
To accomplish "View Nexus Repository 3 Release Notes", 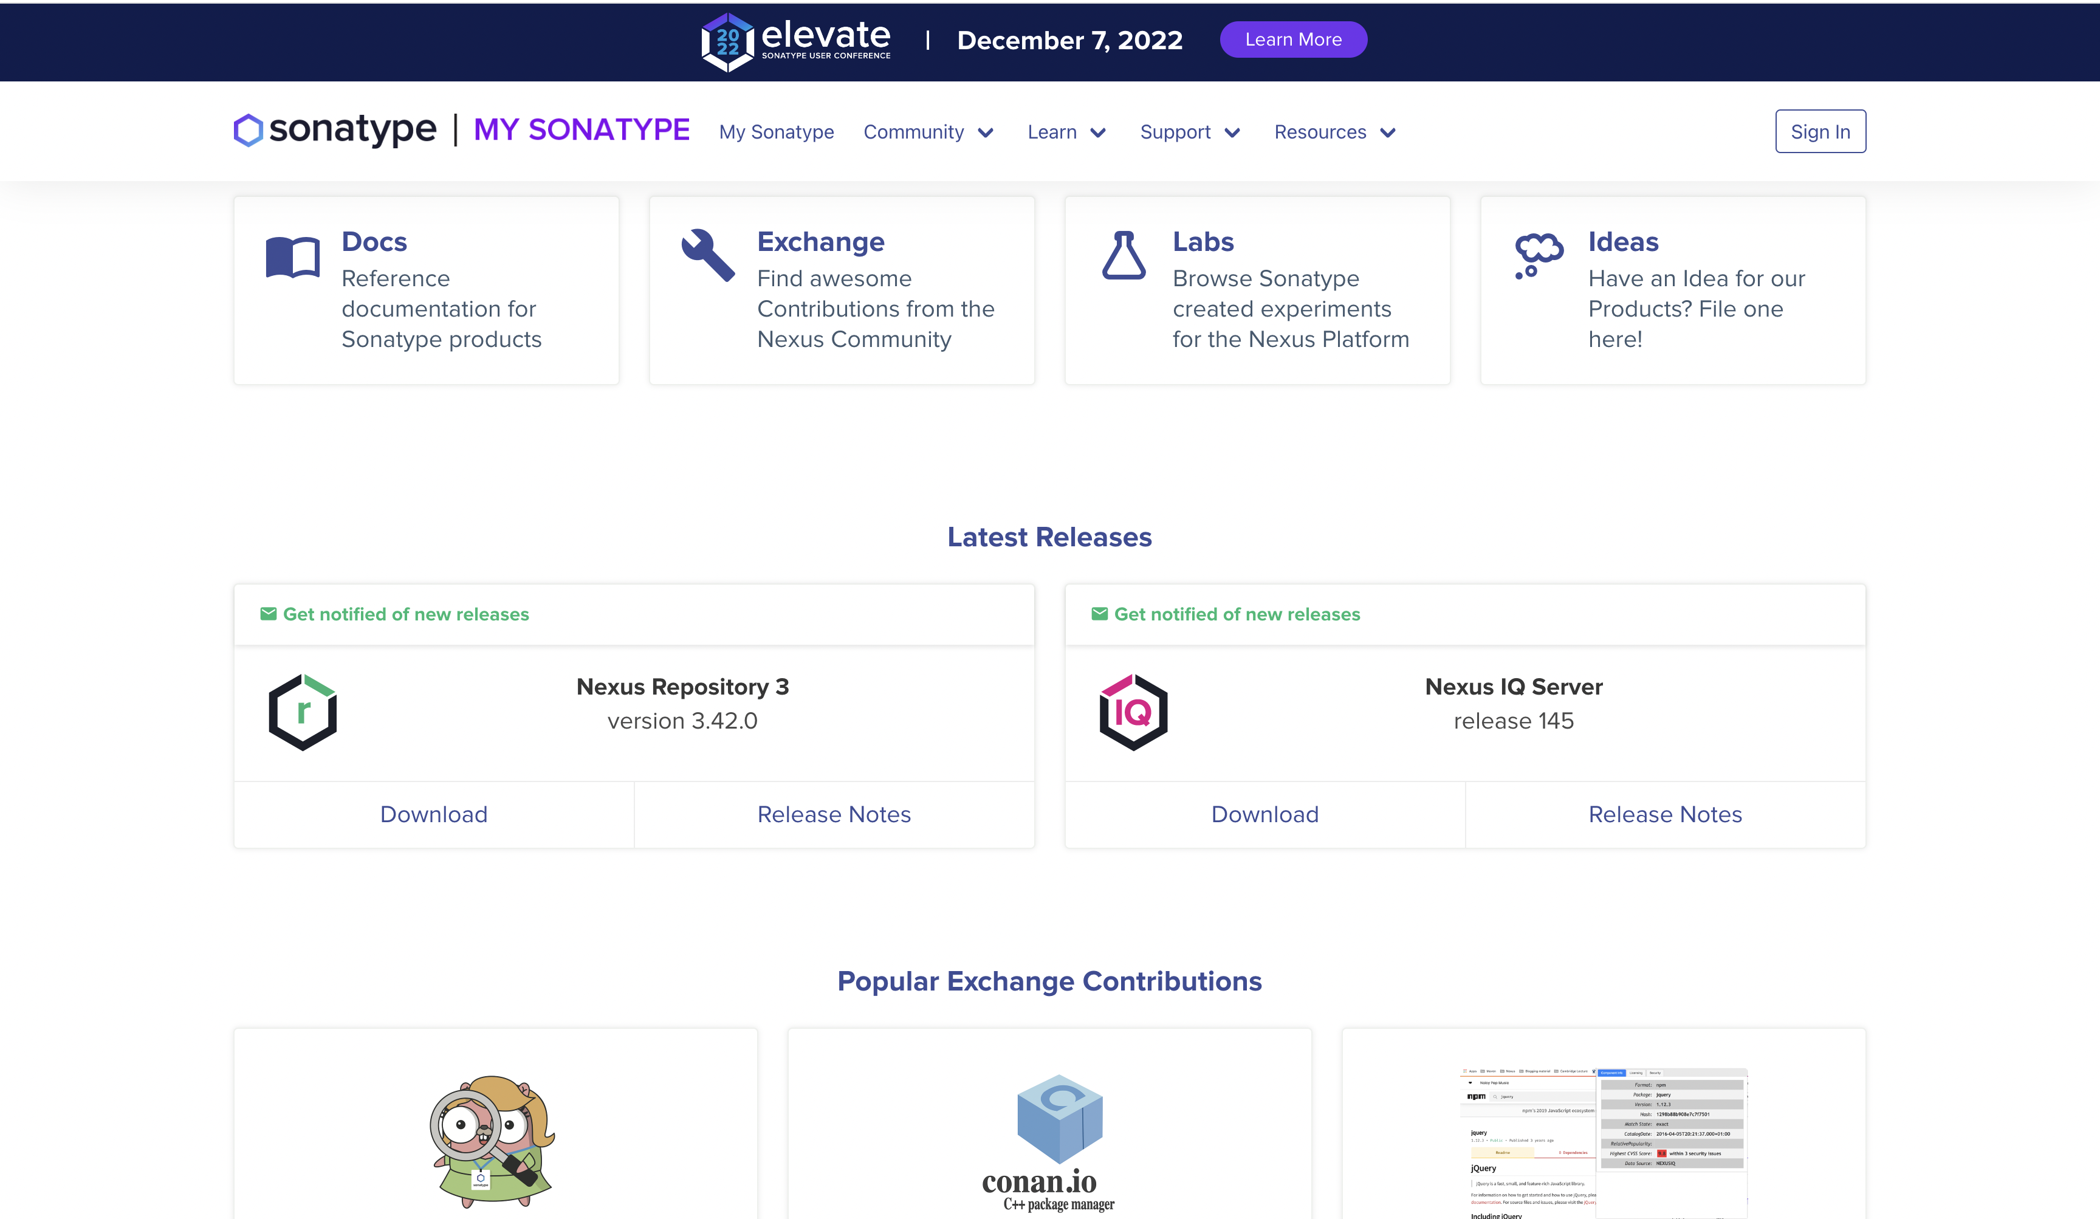I will click(834, 814).
